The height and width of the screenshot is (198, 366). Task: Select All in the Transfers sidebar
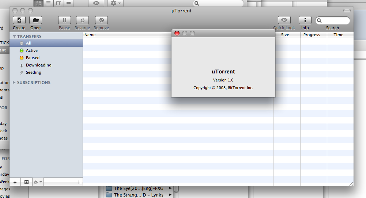(46, 43)
